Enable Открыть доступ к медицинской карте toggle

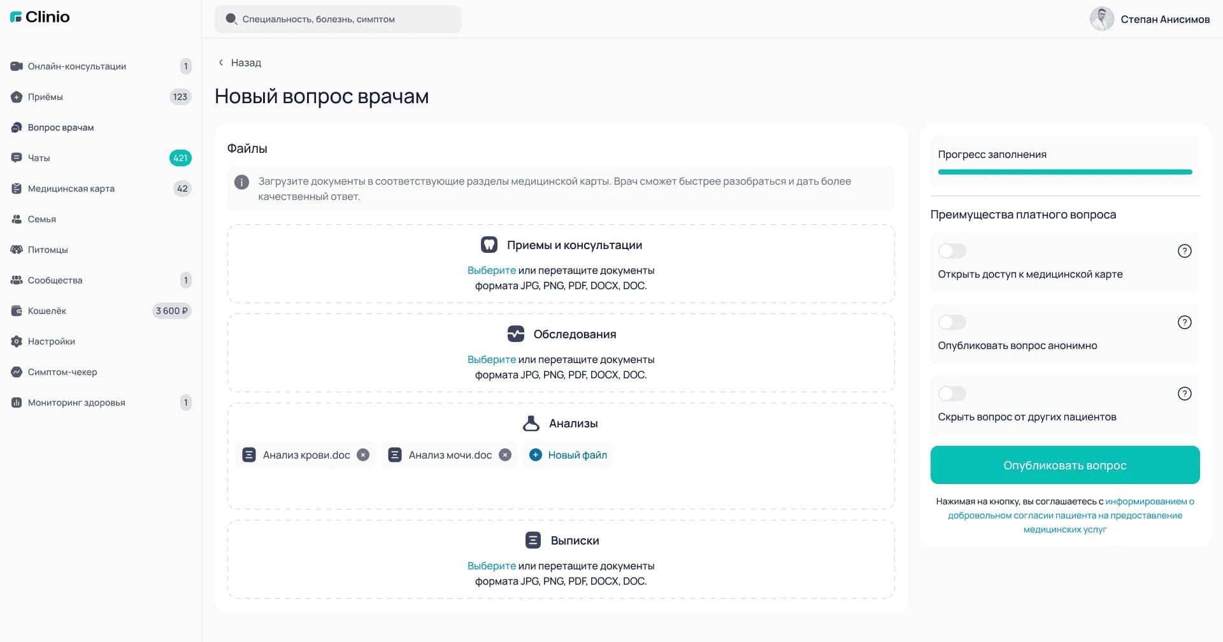click(x=952, y=251)
